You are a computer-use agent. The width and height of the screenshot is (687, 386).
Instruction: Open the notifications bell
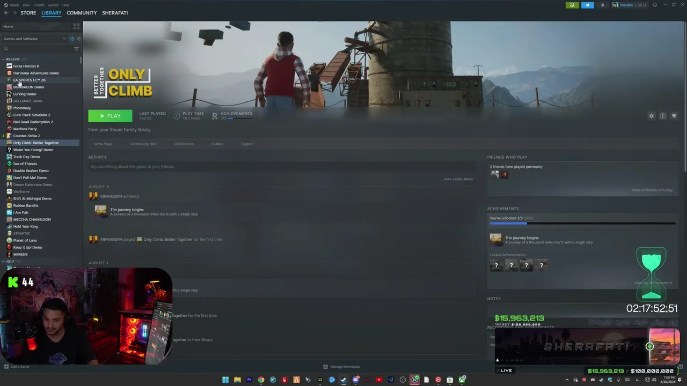tap(602, 5)
